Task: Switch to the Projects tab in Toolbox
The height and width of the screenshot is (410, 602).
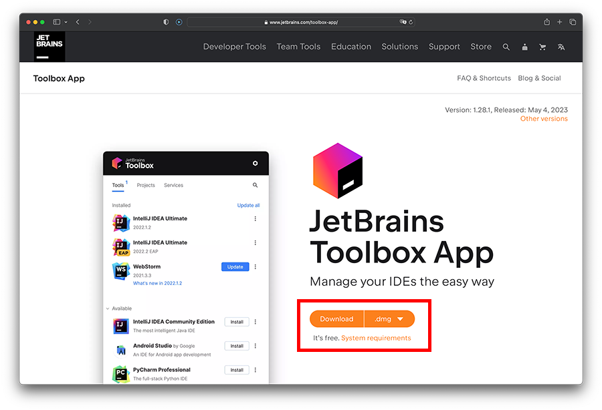Action: pyautogui.click(x=146, y=185)
